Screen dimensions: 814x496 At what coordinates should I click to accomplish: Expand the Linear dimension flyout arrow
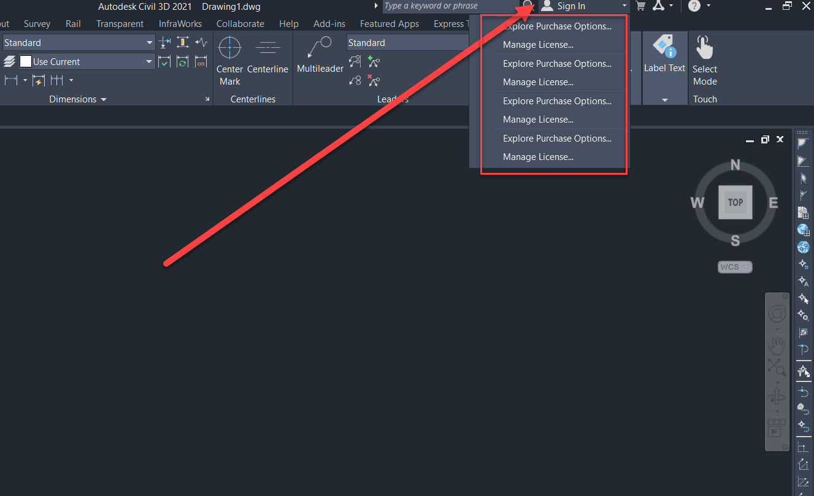tap(25, 80)
